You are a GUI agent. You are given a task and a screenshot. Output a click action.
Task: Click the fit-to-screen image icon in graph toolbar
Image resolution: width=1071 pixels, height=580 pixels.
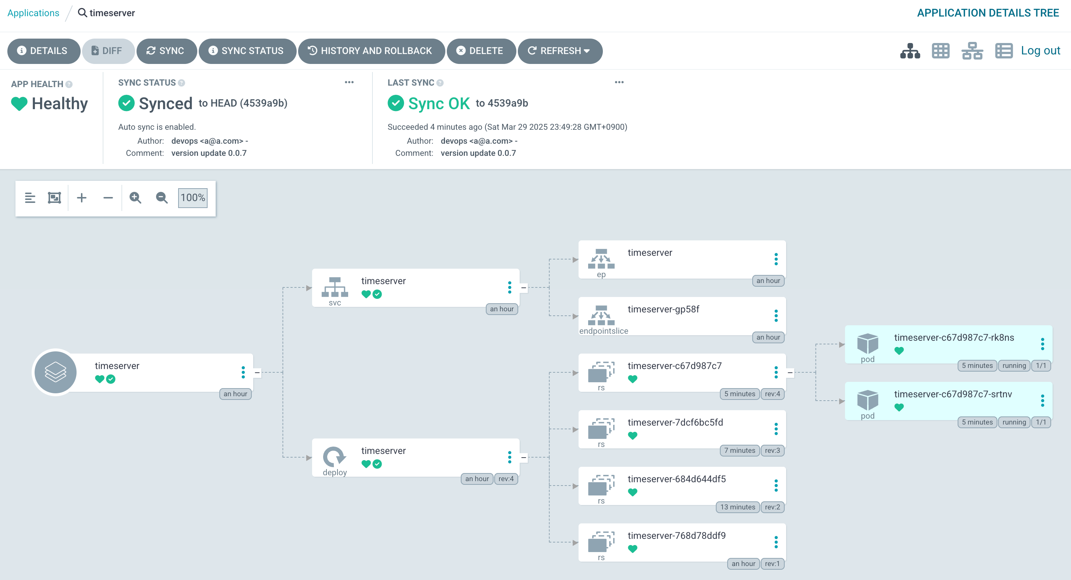point(54,198)
